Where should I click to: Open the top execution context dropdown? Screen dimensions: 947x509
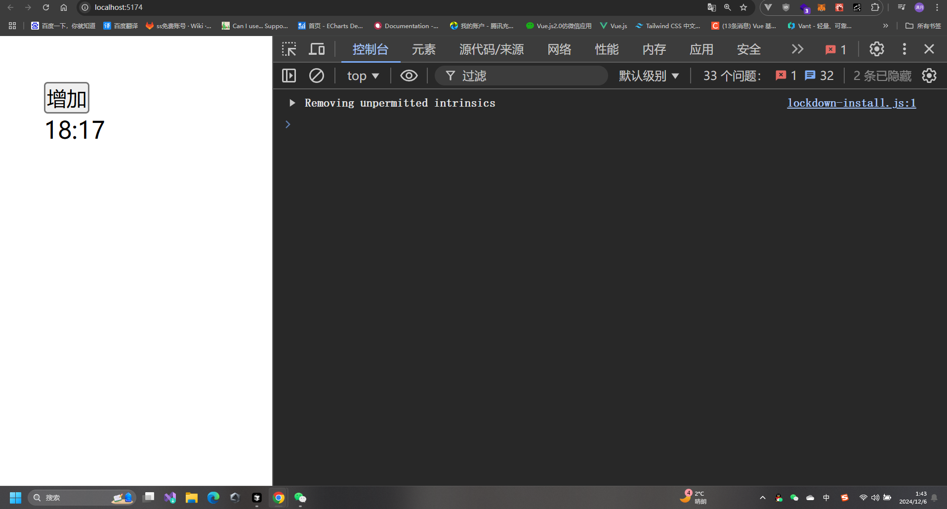pyautogui.click(x=363, y=75)
